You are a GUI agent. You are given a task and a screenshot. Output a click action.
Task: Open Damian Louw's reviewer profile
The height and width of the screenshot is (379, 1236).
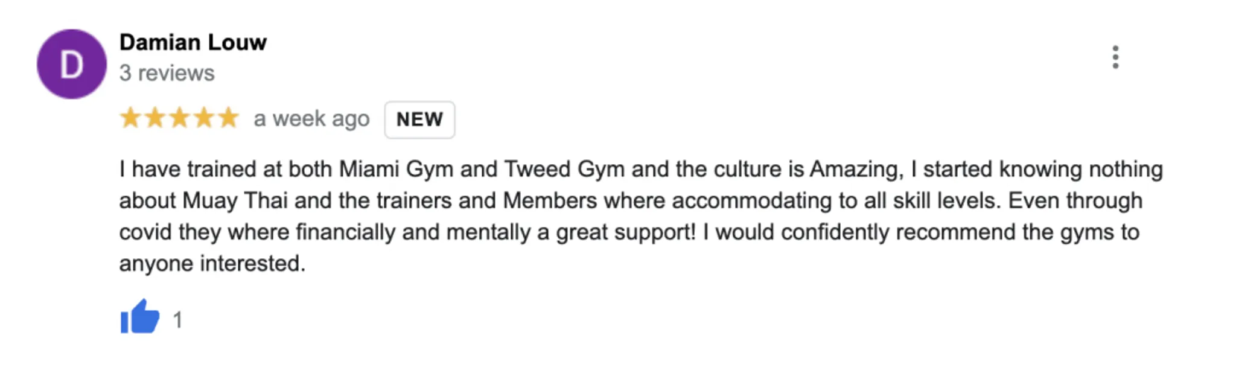(193, 42)
